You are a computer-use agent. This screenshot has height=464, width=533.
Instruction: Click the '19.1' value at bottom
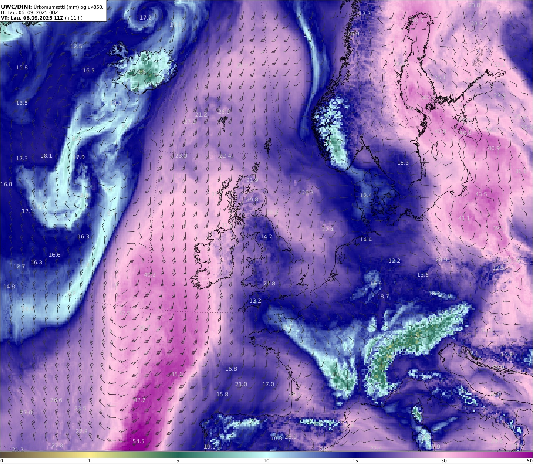coord(210,447)
